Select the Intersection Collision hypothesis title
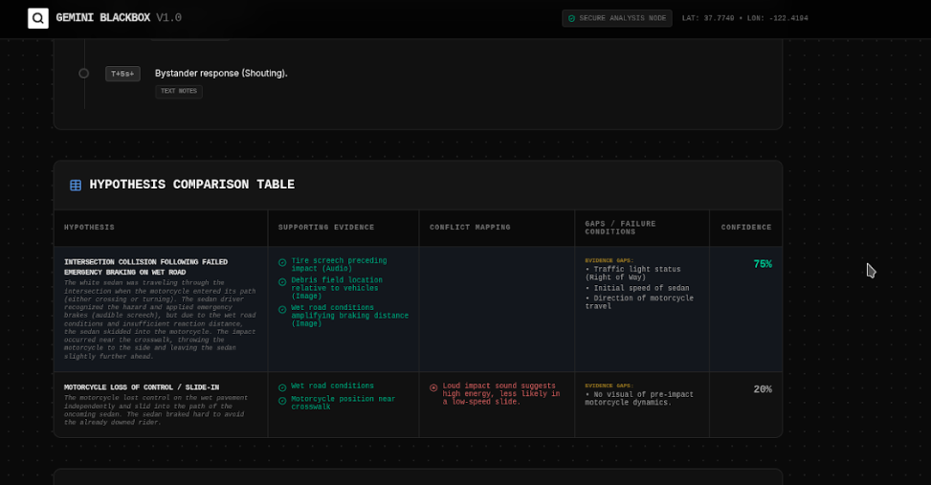 [x=146, y=267]
